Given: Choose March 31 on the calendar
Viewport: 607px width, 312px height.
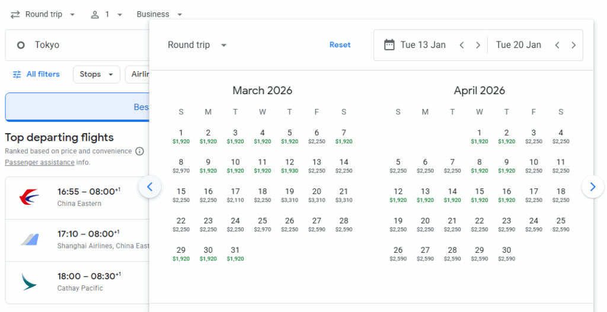Looking at the screenshot, I should 235,253.
